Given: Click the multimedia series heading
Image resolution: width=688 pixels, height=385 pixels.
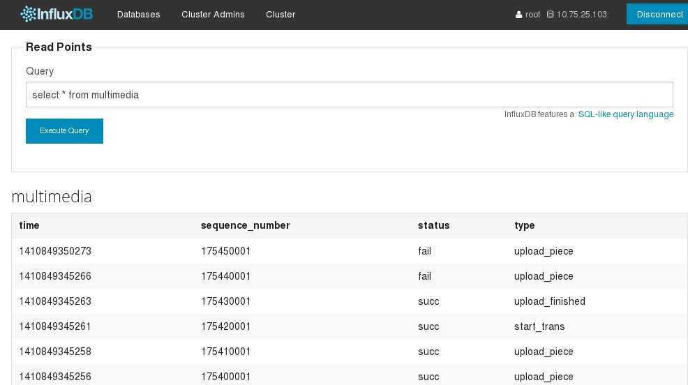Looking at the screenshot, I should 52,197.
